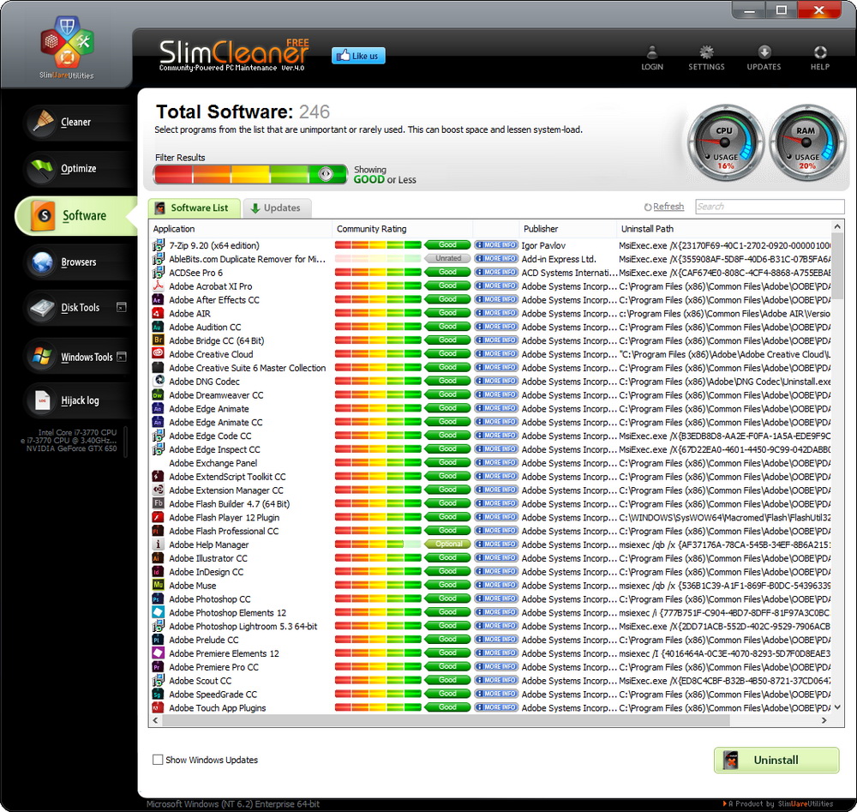Click the horizontal scrollbar right arrow
857x812 pixels.
(824, 721)
